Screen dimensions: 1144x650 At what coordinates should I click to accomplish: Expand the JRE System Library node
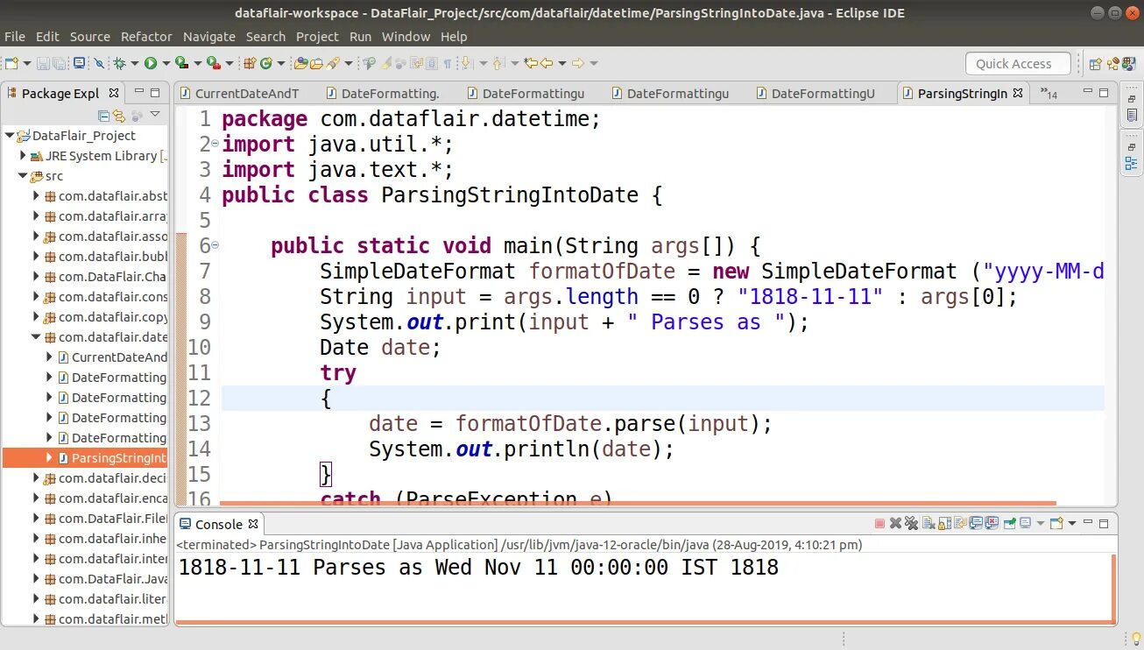[24, 156]
